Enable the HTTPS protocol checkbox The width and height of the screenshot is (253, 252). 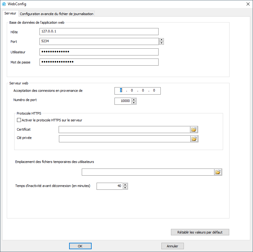(x=19, y=120)
